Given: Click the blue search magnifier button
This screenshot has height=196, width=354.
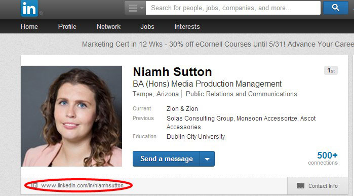Looking at the screenshot, I should (x=335, y=8).
